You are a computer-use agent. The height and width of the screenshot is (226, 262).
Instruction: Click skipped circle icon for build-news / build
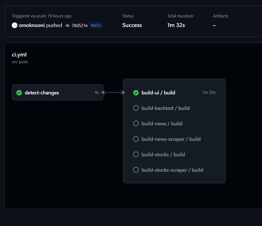click(x=136, y=123)
